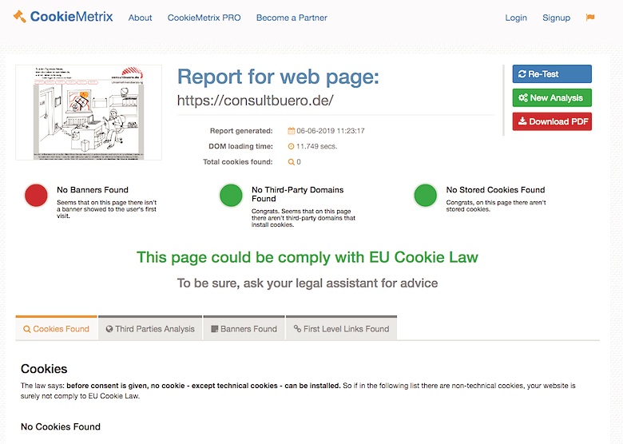Click the red No Banners status circle
The image size is (623, 444).
(36, 196)
